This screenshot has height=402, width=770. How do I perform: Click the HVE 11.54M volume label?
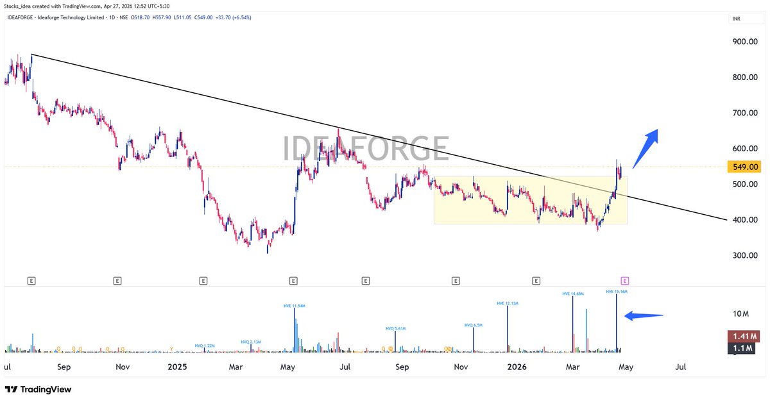294,306
